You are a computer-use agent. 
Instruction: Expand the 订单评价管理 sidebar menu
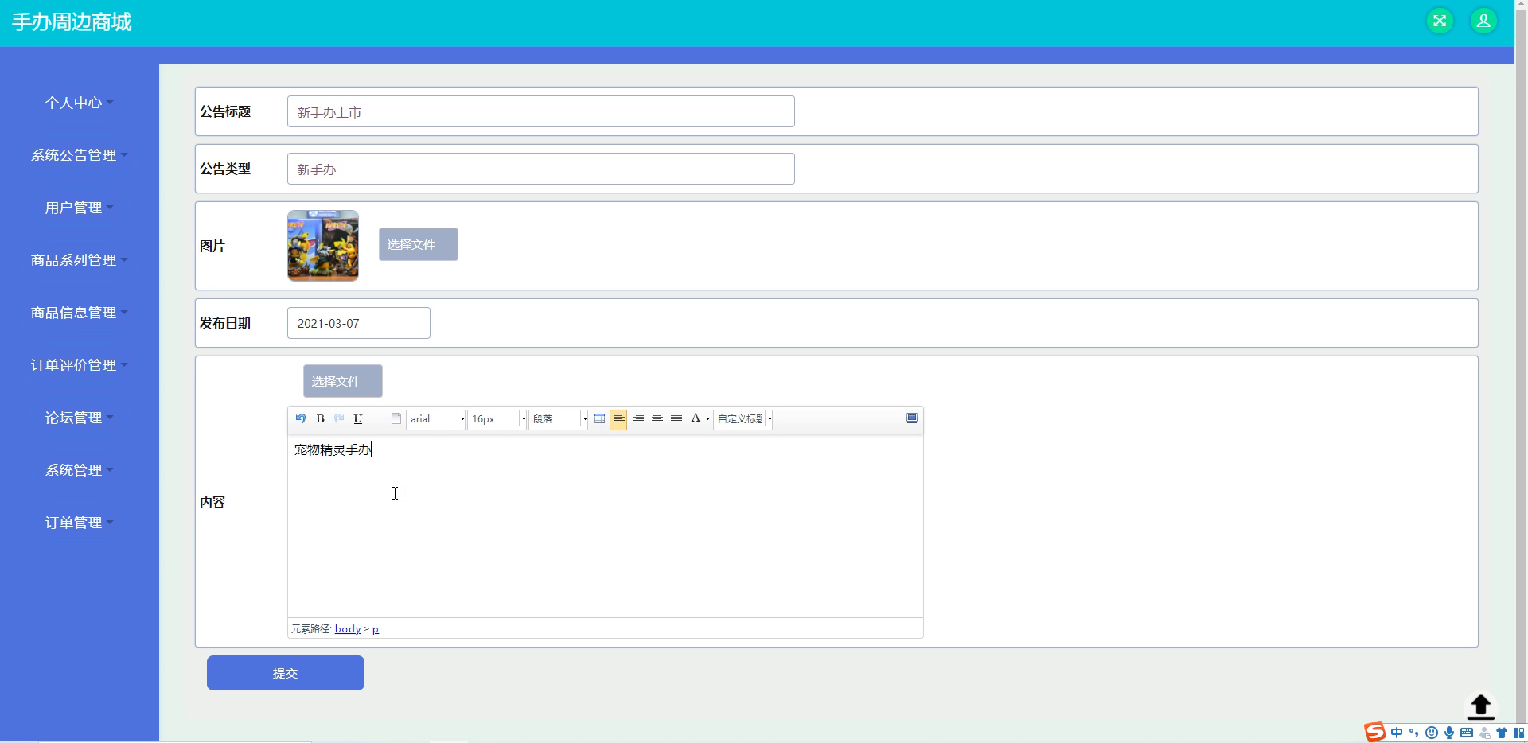[x=79, y=365]
